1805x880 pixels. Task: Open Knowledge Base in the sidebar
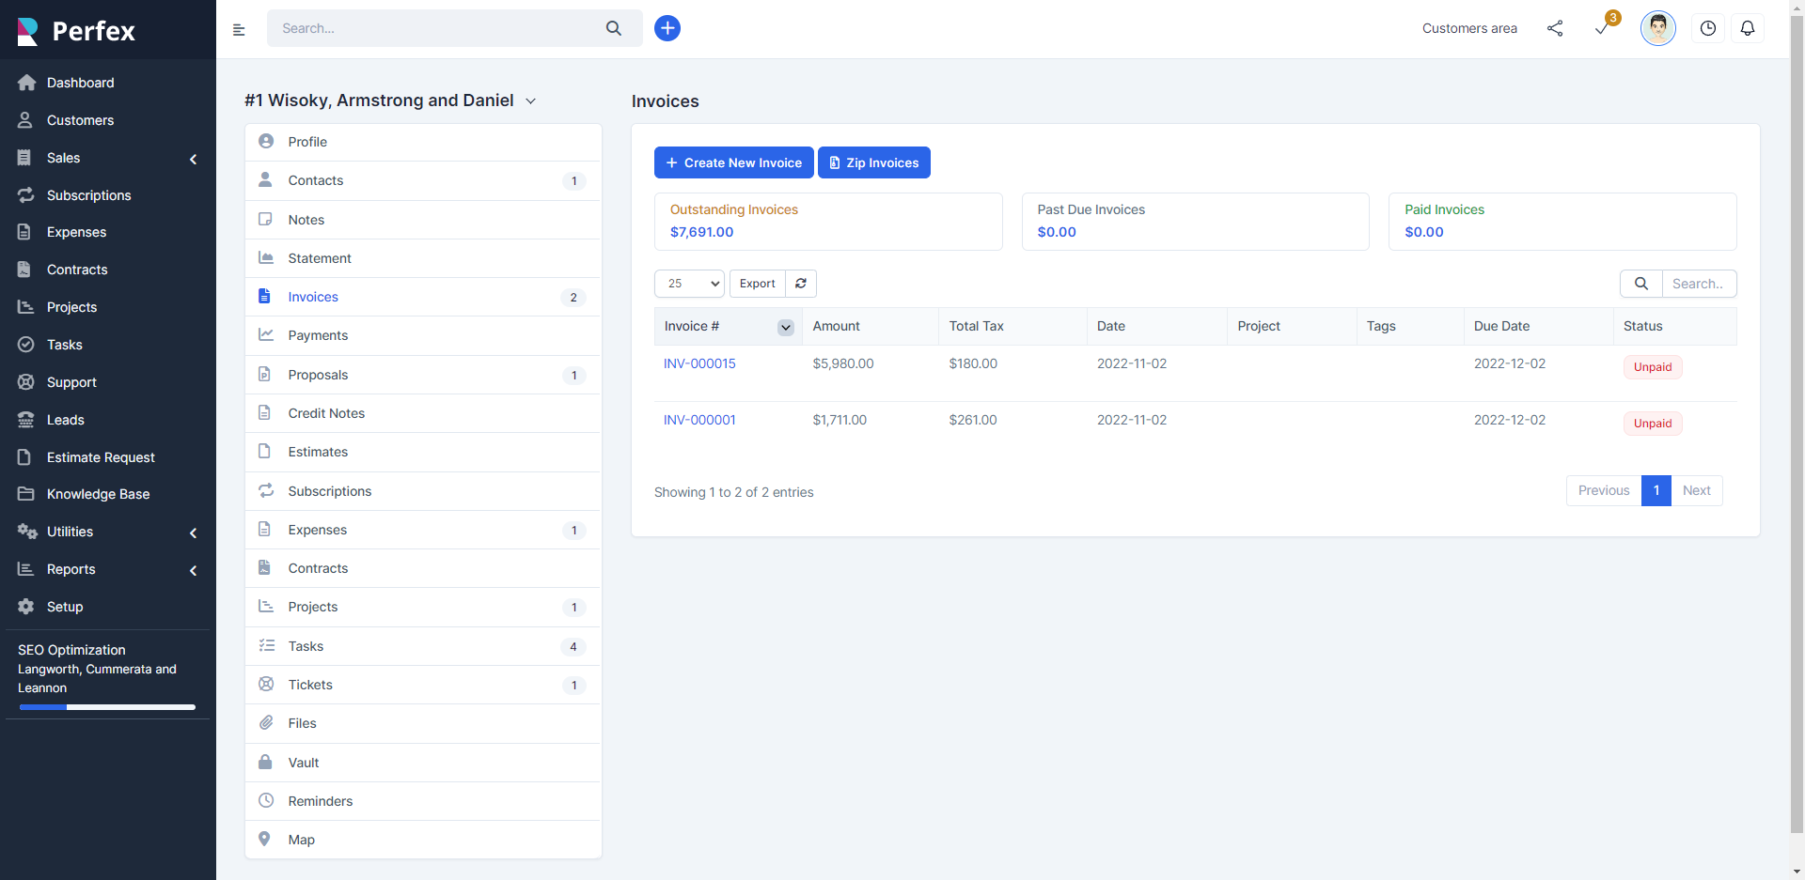pyautogui.click(x=108, y=494)
